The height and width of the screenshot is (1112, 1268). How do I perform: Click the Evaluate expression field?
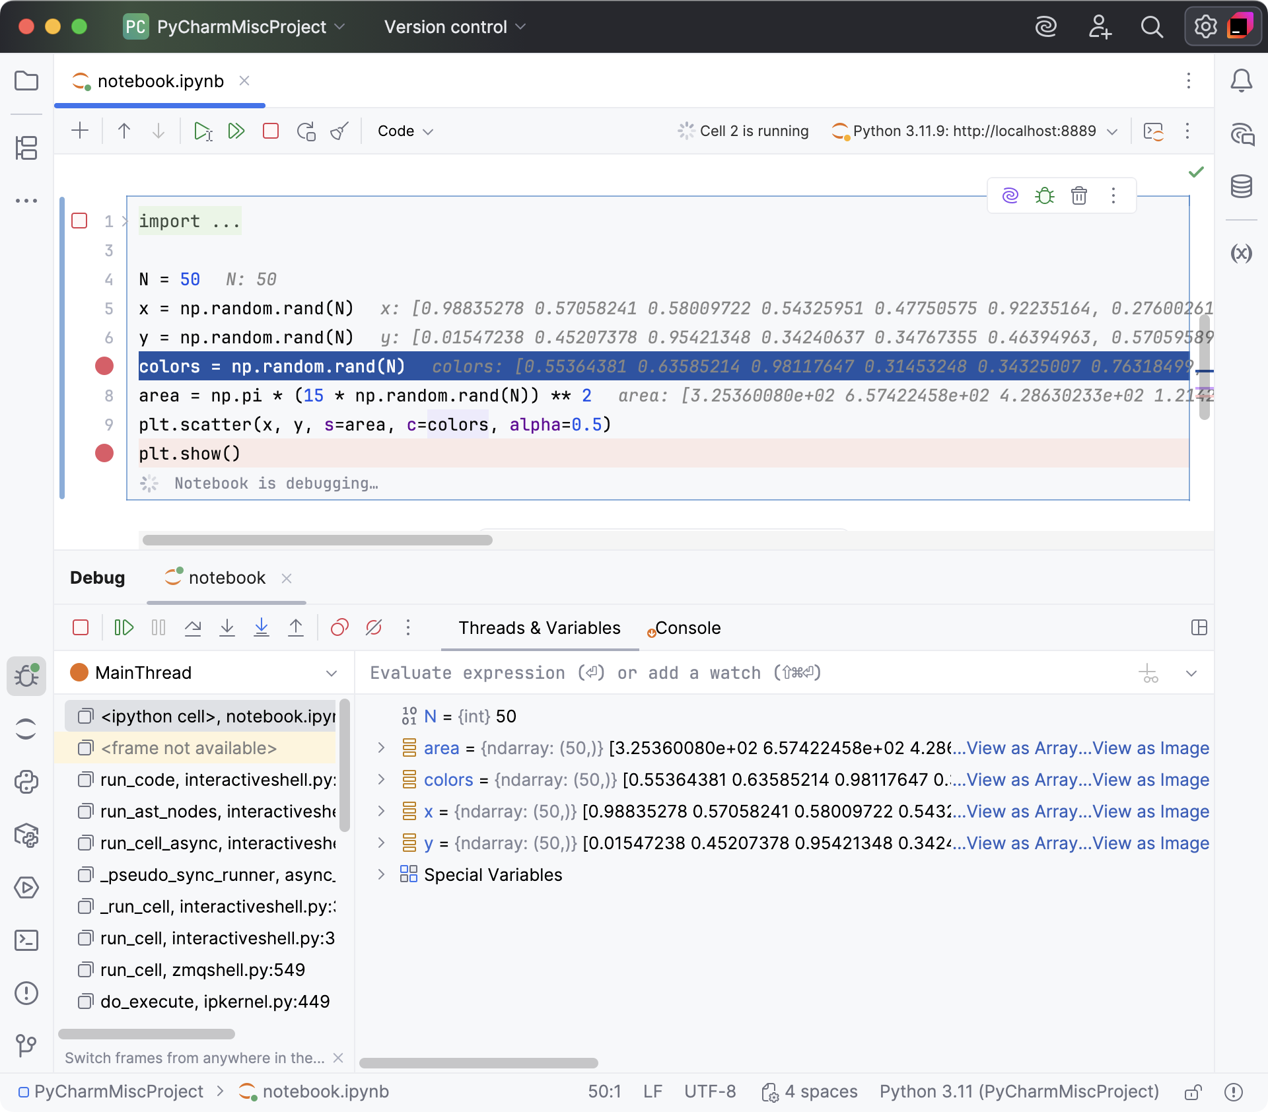pos(594,673)
